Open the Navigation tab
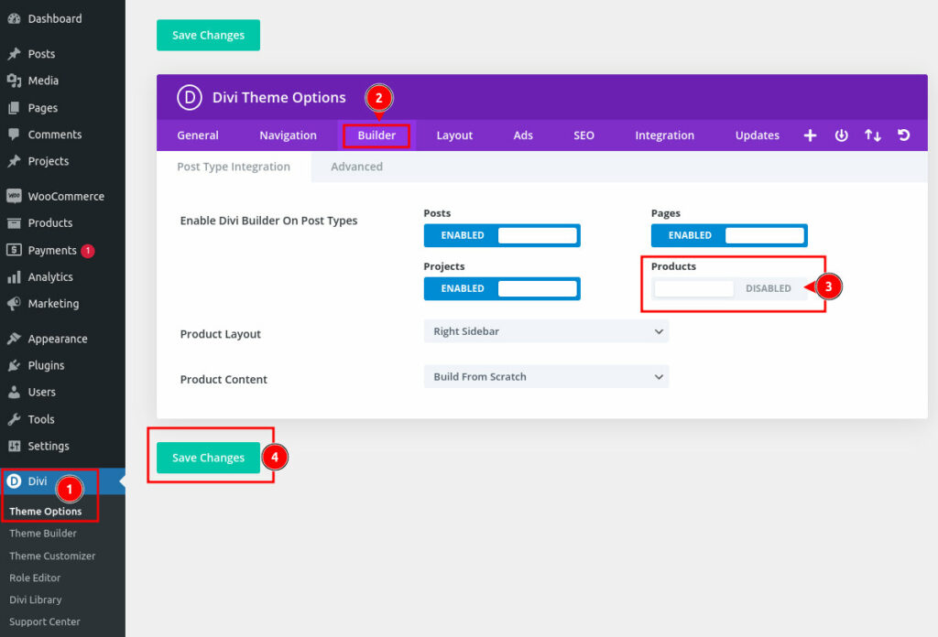The height and width of the screenshot is (637, 938). pyautogui.click(x=289, y=135)
